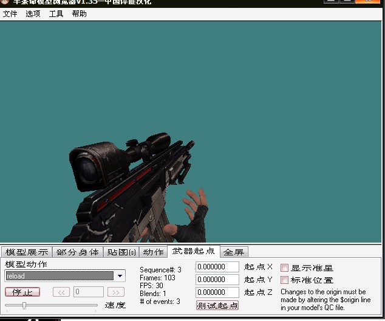Open the 选项 menu

coord(33,14)
